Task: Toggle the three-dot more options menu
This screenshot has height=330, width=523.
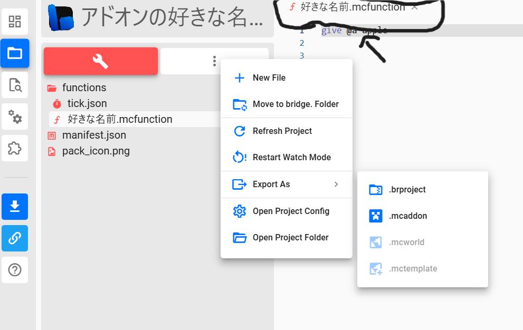Action: [x=214, y=61]
